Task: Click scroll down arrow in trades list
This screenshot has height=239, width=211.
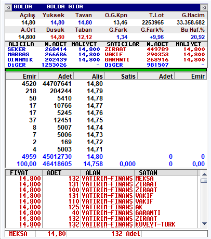Action: pos(204,223)
